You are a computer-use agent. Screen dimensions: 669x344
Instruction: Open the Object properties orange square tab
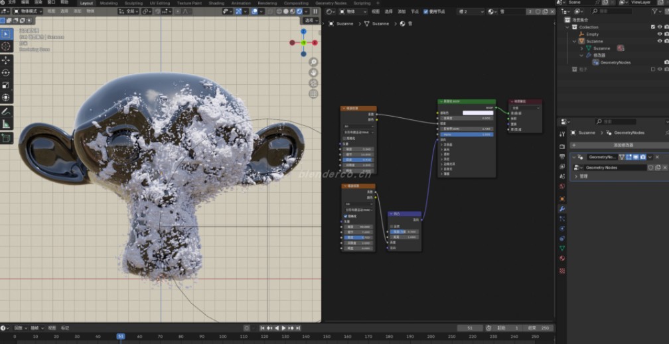pos(562,199)
